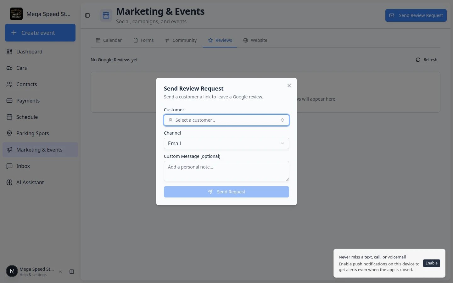Switch to the Website tab
Screen dimensions: 453x283
(255, 40)
